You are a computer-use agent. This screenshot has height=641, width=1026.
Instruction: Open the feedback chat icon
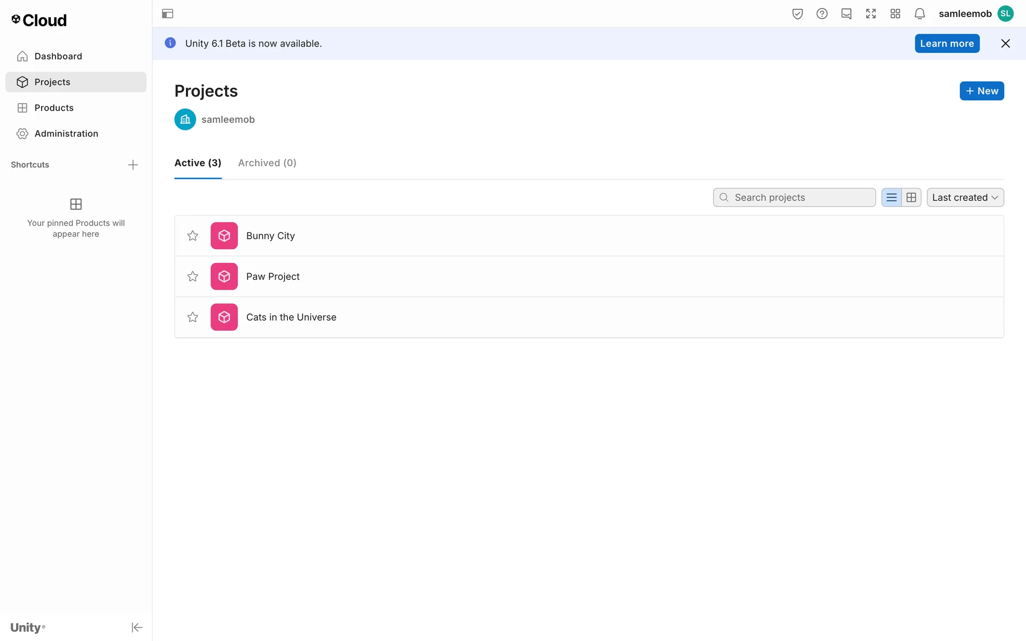[846, 14]
